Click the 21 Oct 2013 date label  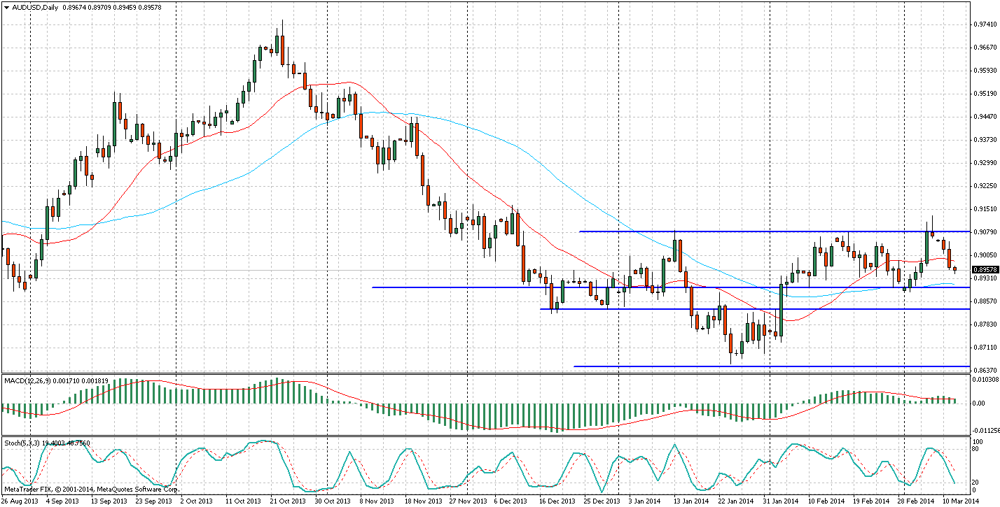(288, 501)
